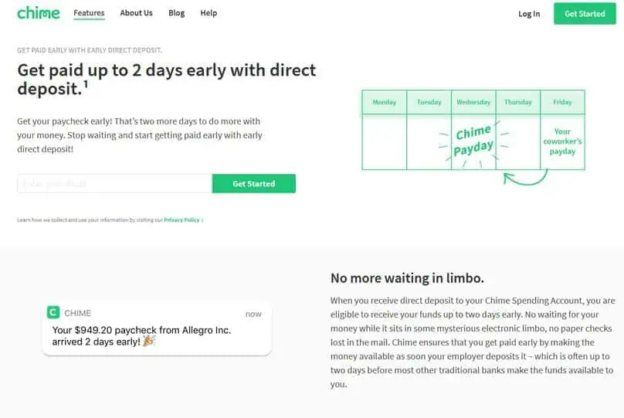Open the Features menu item
Viewport: 624px width, 418px height.
tap(89, 13)
